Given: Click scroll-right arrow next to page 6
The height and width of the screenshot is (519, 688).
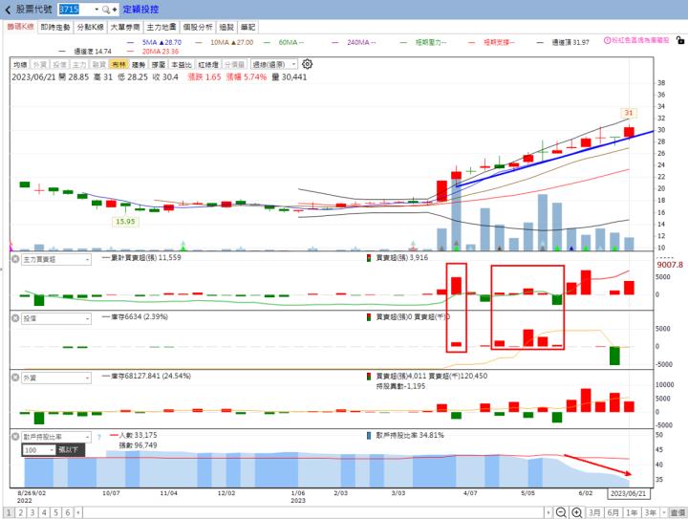Looking at the screenshot, I should [78, 512].
